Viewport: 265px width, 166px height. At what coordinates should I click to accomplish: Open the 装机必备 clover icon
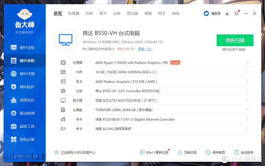click(x=13, y=139)
